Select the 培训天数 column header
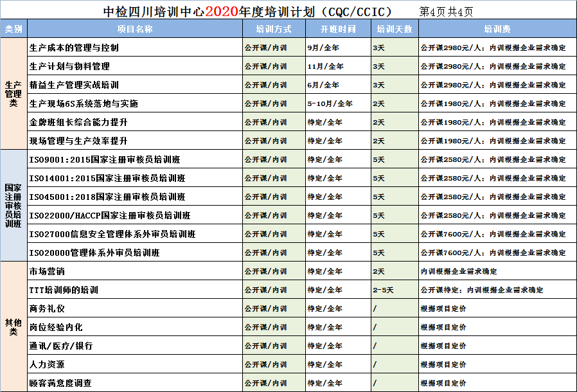The width and height of the screenshot is (577, 392). coord(394,29)
